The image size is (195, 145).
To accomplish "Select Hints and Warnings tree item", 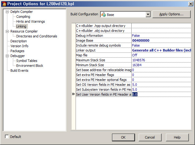I will tap(30, 21).
